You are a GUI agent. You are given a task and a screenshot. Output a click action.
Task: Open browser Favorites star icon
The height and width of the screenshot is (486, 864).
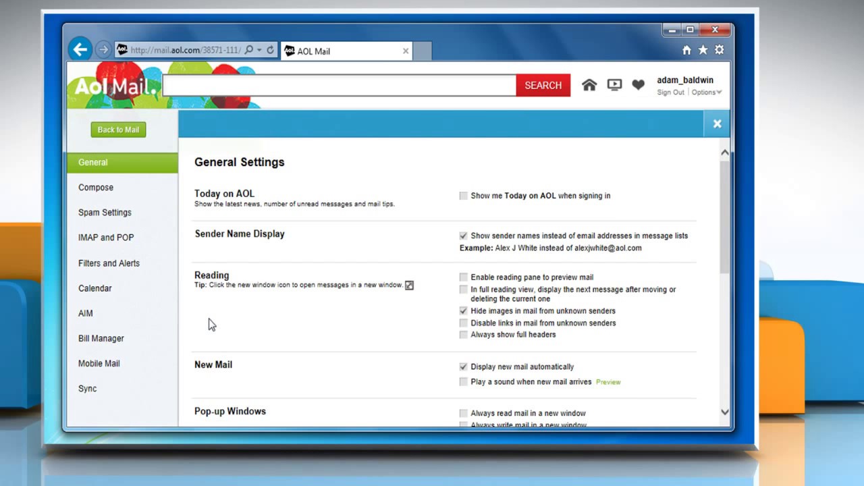coord(703,50)
